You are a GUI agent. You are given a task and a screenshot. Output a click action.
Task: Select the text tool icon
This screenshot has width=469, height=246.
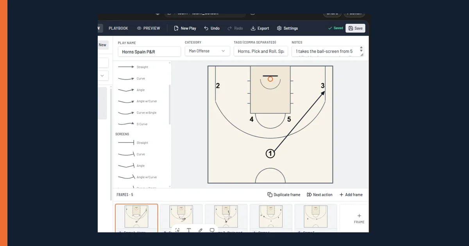pyautogui.click(x=189, y=230)
